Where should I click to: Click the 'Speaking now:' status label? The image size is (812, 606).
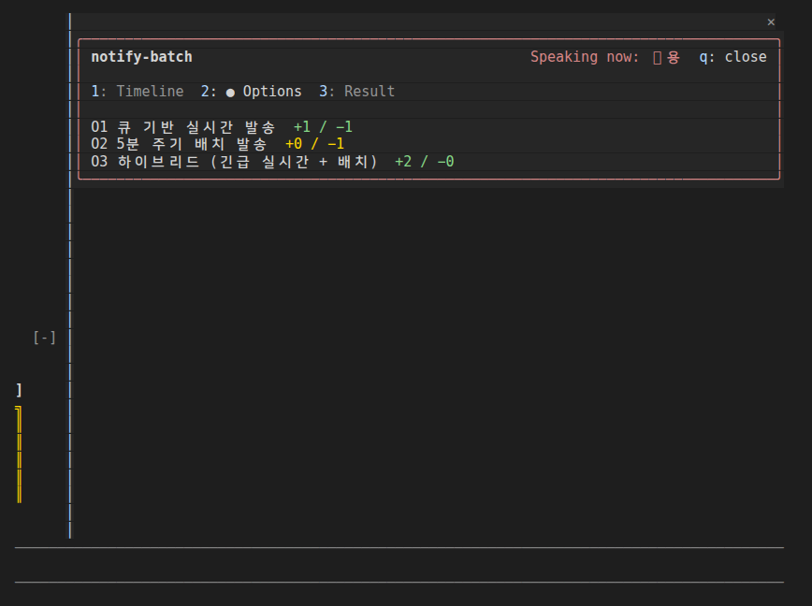pyautogui.click(x=585, y=57)
